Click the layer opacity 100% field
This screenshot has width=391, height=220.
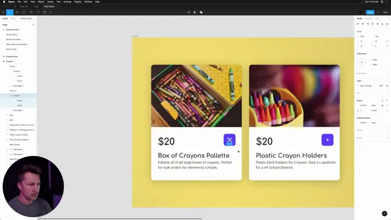tap(381, 86)
